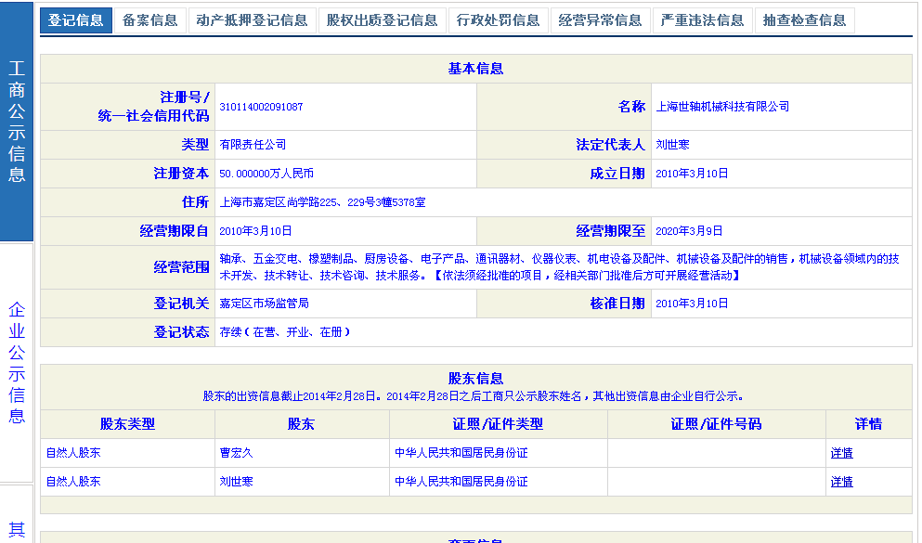
Task: Click the 详情 link for shareholder 曹宏久
Action: [841, 453]
